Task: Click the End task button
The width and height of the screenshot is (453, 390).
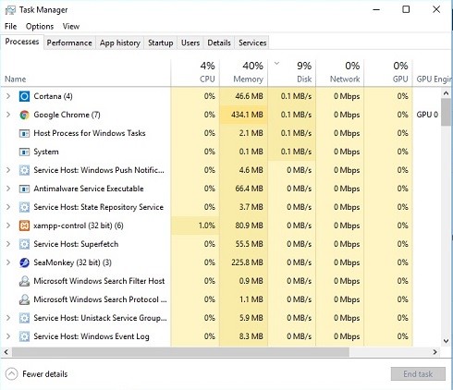Action: pyautogui.click(x=418, y=374)
